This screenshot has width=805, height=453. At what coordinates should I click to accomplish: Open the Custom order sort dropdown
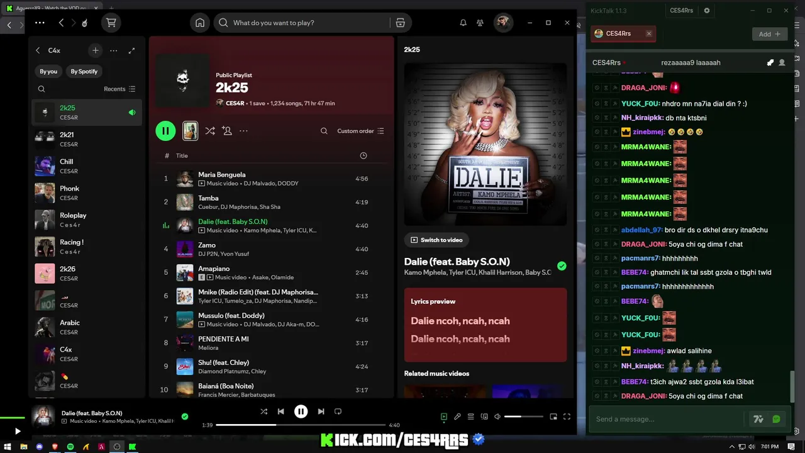[x=360, y=131]
